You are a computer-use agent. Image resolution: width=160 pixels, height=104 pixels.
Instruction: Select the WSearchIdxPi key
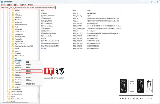(x=19, y=56)
